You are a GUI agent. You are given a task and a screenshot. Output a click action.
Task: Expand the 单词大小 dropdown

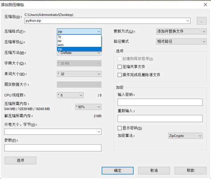coord(79,74)
